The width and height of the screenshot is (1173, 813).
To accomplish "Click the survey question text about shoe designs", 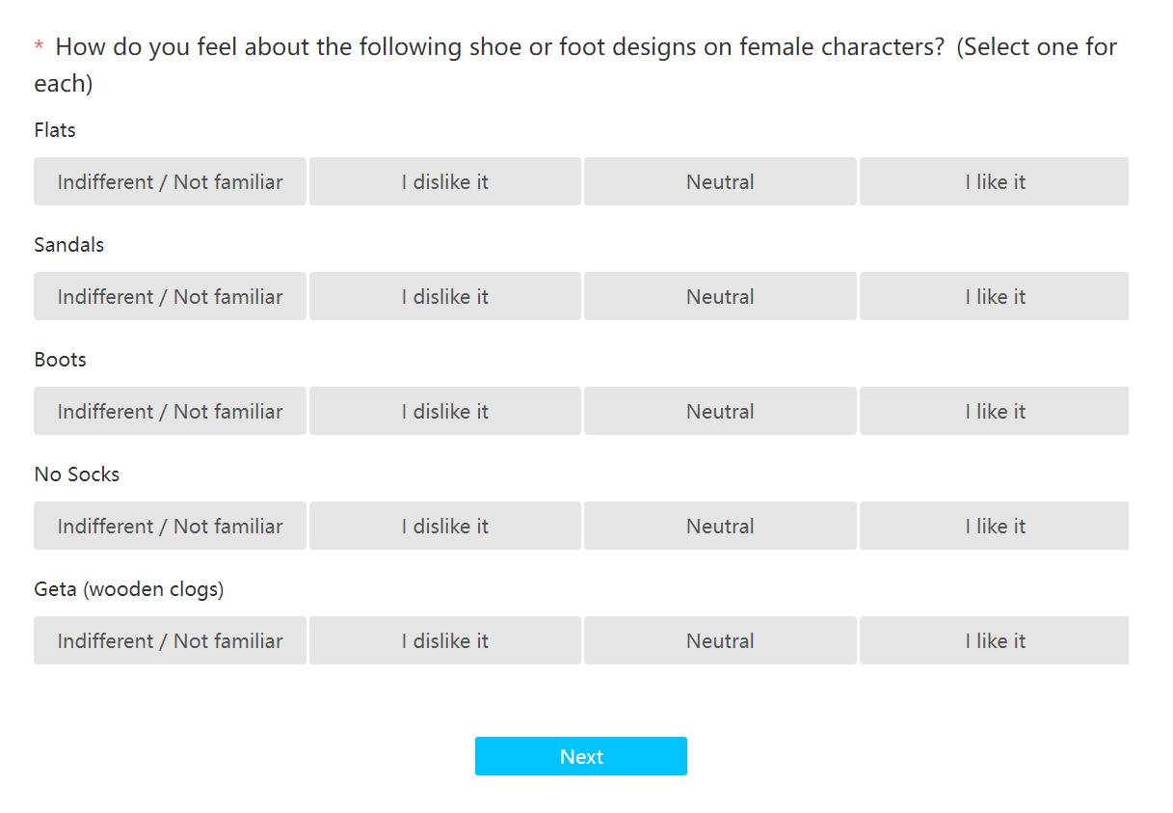I will point(575,65).
